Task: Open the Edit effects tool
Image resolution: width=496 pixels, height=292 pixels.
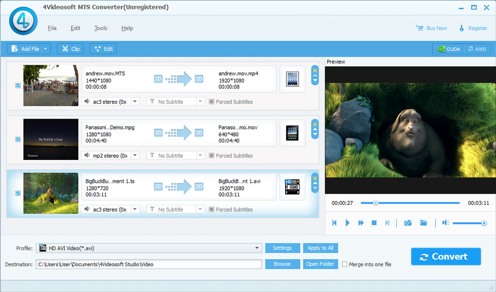Action: tap(103, 48)
